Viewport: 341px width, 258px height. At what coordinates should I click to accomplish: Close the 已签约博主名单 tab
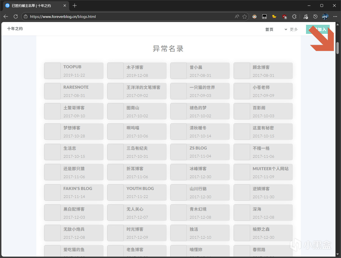pos(65,6)
